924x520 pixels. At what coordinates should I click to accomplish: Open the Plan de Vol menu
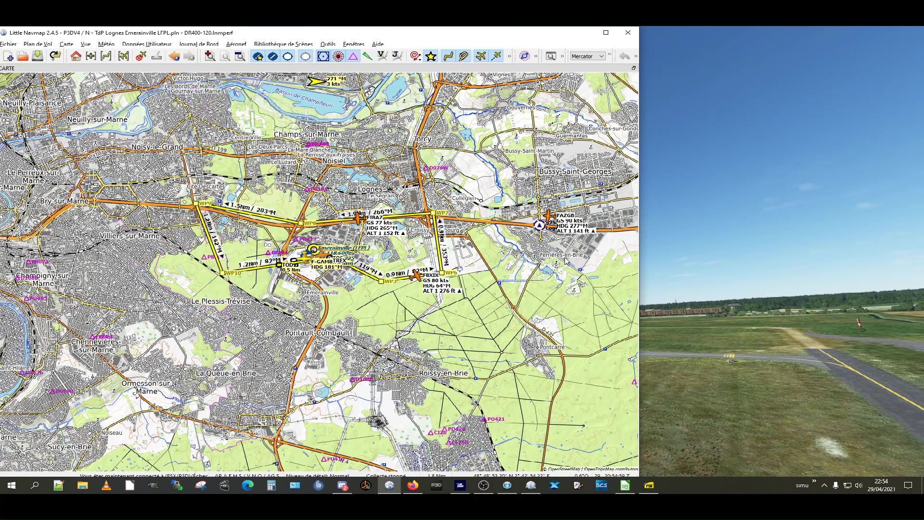point(38,44)
